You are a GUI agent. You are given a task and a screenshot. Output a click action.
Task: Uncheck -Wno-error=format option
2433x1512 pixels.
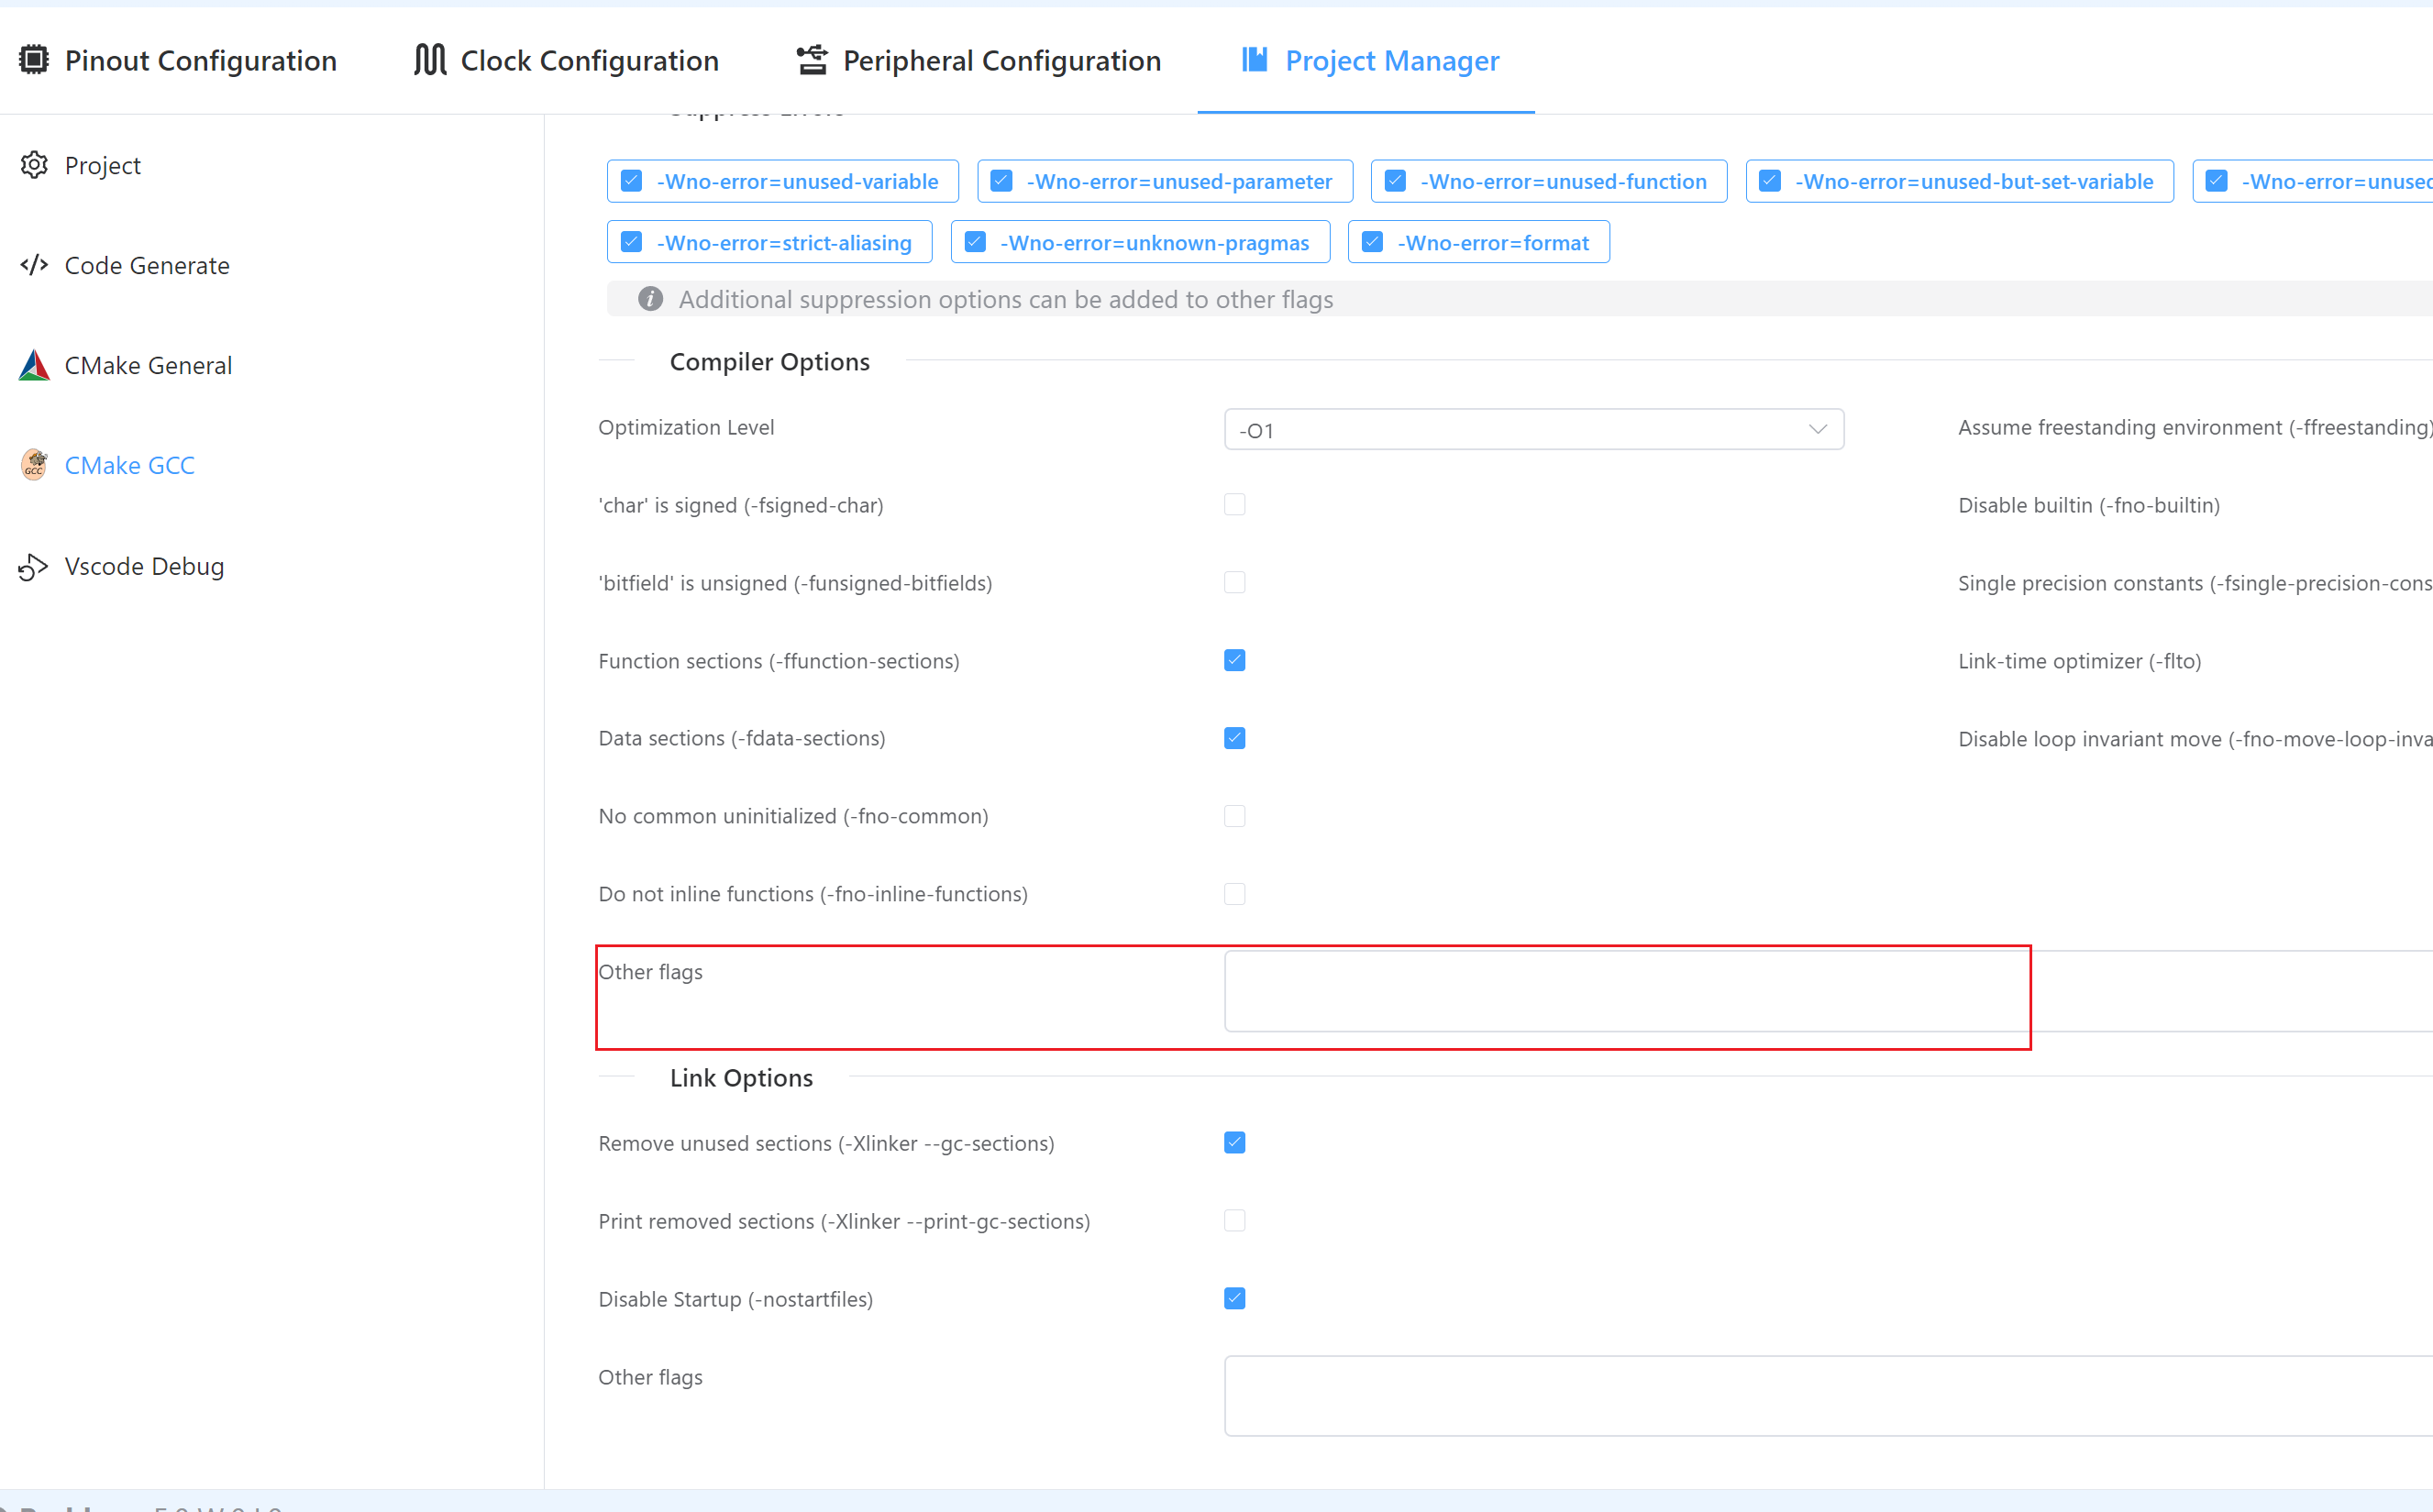coord(1373,242)
